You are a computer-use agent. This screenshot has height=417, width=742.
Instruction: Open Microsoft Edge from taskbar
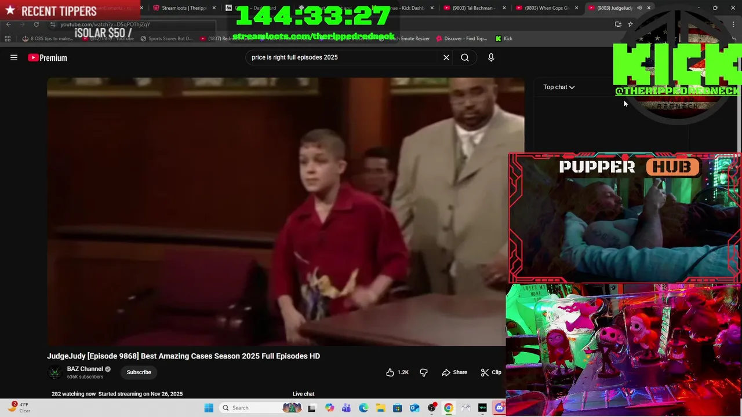(x=363, y=408)
